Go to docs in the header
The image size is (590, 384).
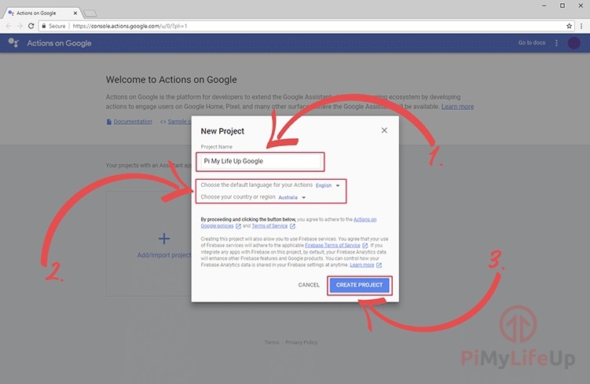pos(531,42)
